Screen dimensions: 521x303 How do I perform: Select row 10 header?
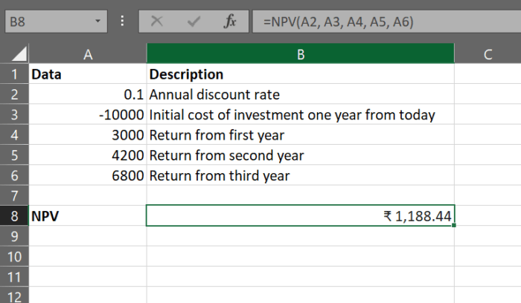point(14,256)
